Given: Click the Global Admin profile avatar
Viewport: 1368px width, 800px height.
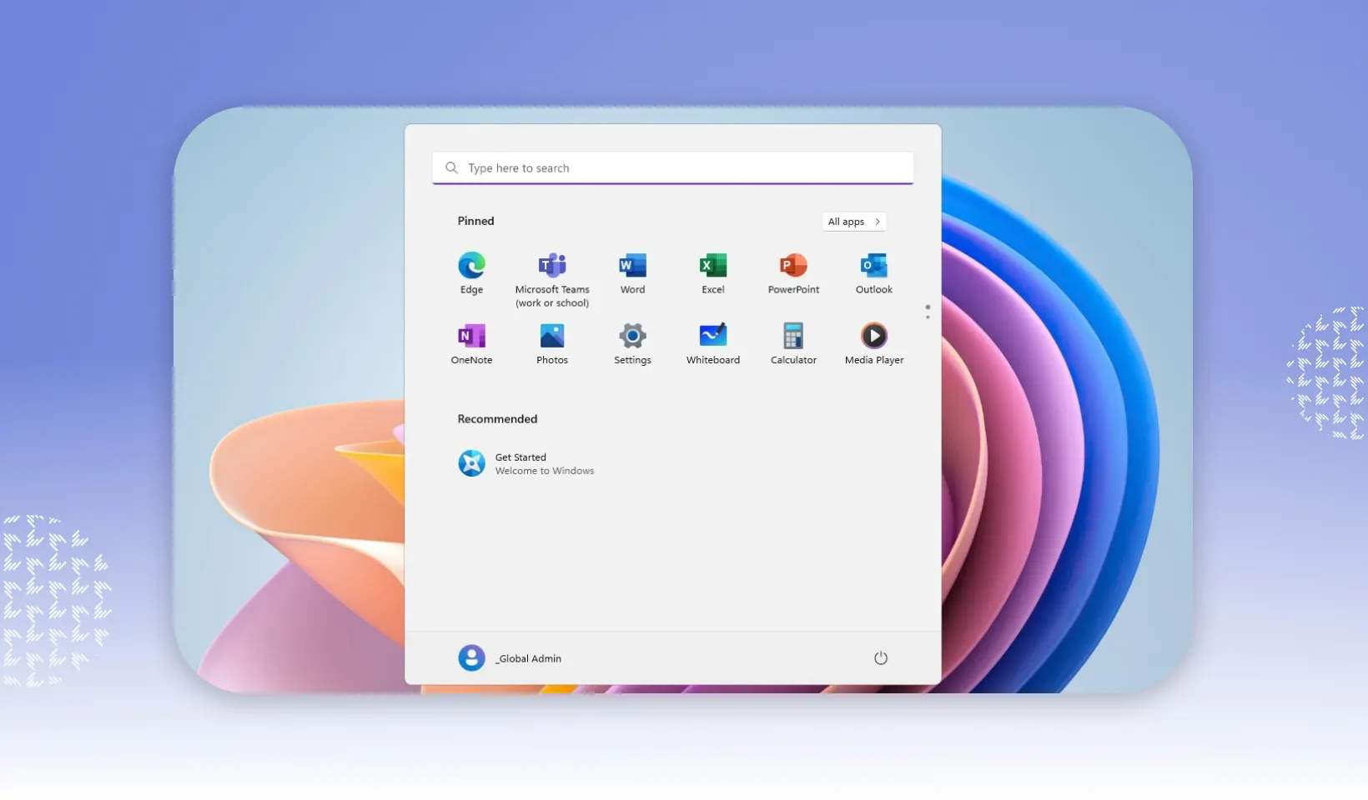Looking at the screenshot, I should pos(471,658).
